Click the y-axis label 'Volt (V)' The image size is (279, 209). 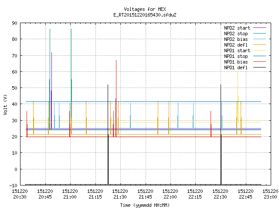6,104
